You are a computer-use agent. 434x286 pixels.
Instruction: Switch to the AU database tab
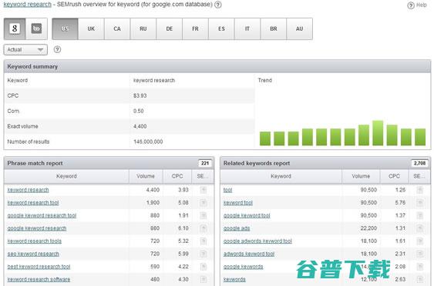click(299, 28)
